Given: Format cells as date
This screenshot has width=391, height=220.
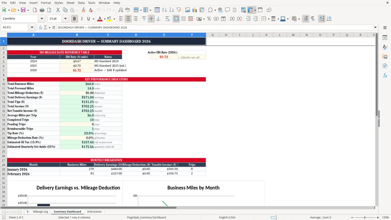Looking at the screenshot, I should (223, 19).
